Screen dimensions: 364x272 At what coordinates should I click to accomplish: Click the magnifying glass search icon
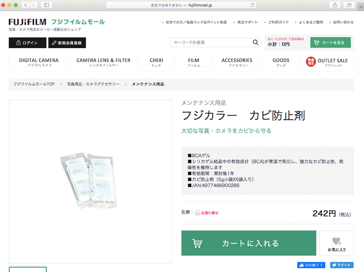tap(255, 41)
